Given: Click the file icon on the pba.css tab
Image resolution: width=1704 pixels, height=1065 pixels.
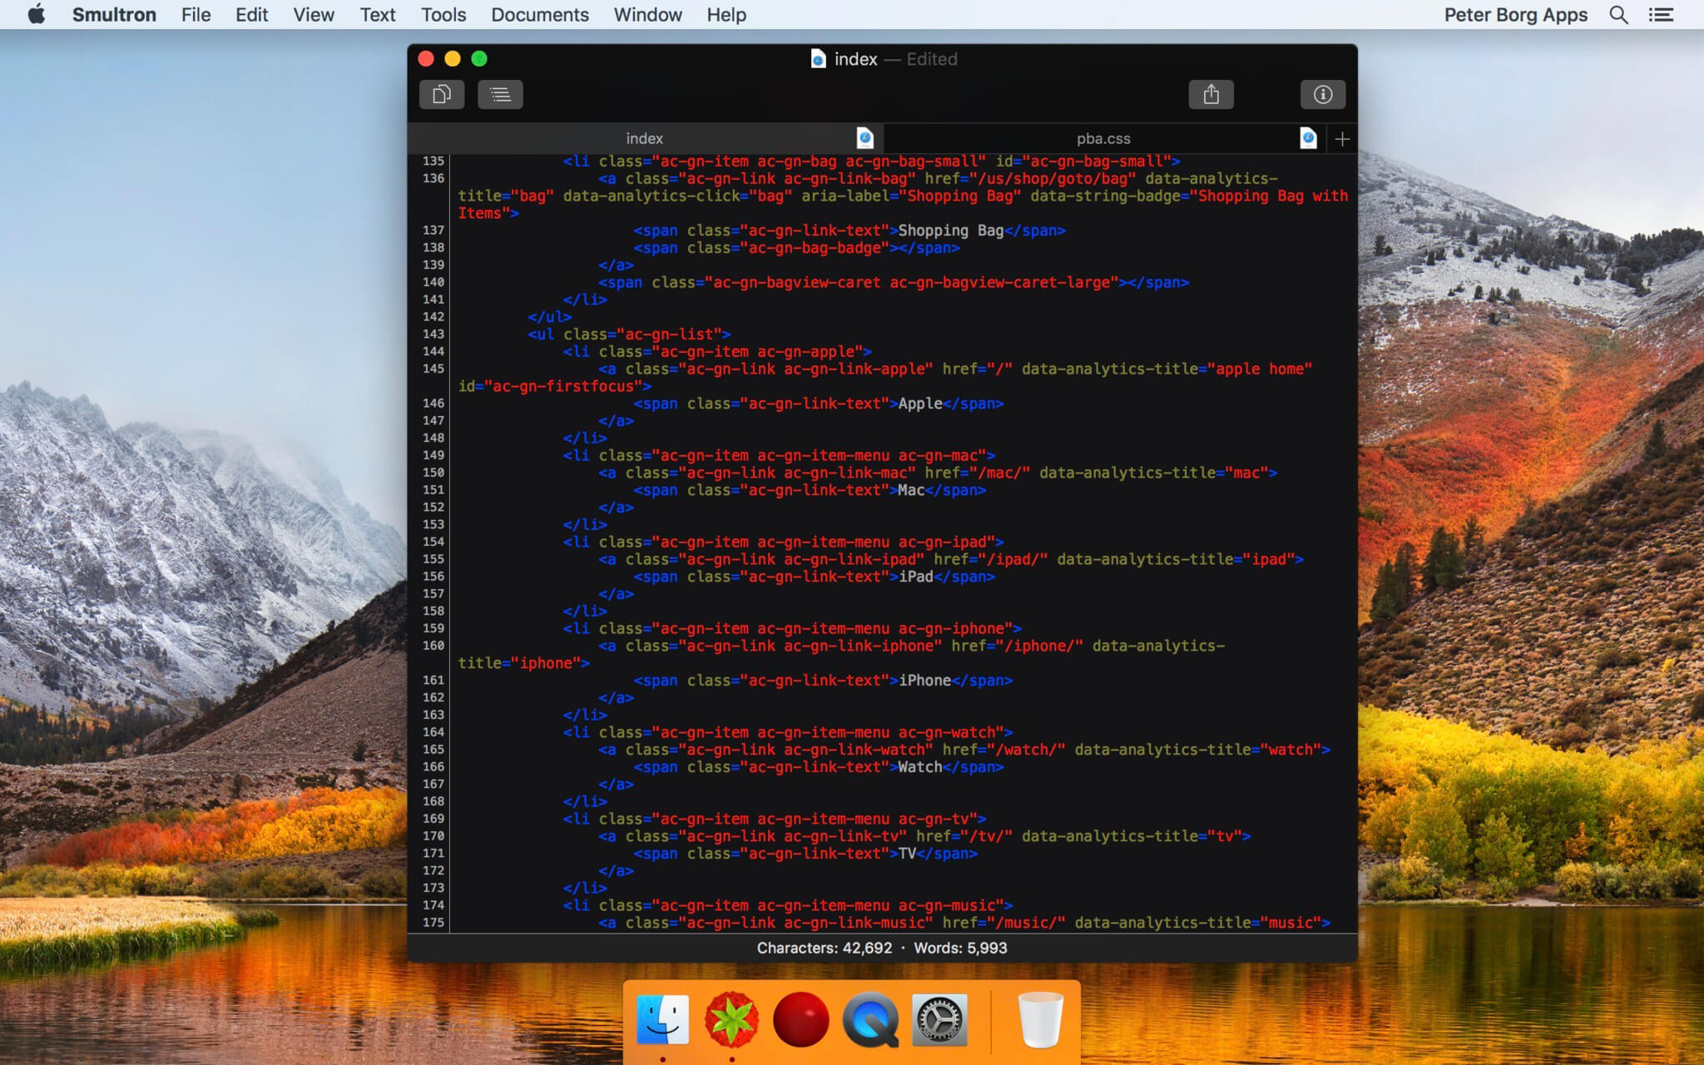Looking at the screenshot, I should 1308,138.
